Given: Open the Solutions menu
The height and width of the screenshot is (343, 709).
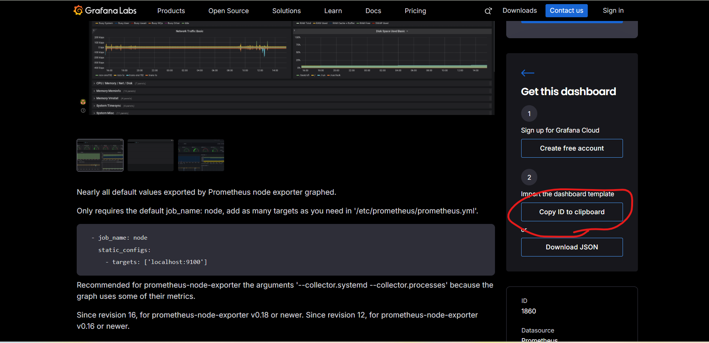Looking at the screenshot, I should click(287, 11).
